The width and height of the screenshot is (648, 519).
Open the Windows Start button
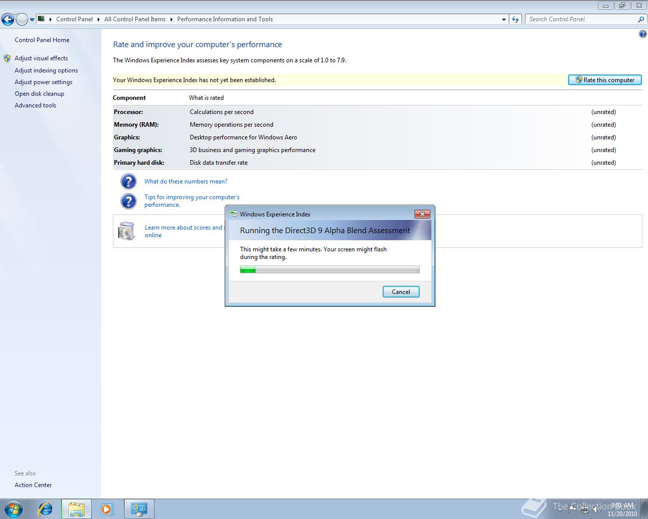coord(13,509)
